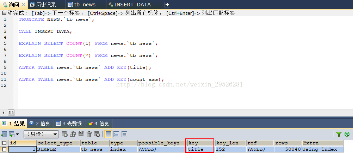The image size is (353, 161).
Task: Click the cancel changes icon
Action: pos(97,134)
